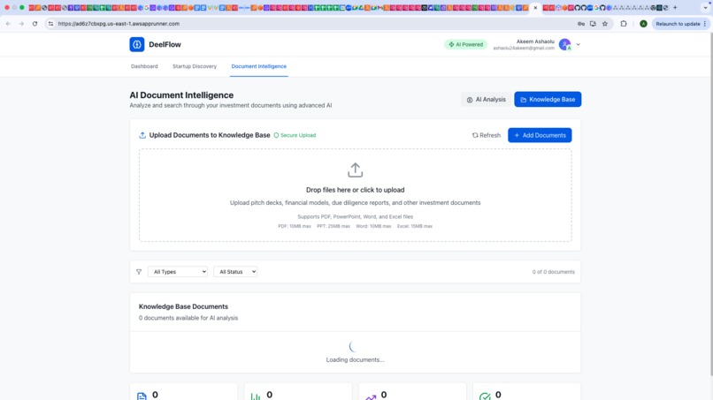Click 'Supports PDF, PowerPoint, Word, and Excel files'
The image size is (713, 400).
pyautogui.click(x=355, y=216)
